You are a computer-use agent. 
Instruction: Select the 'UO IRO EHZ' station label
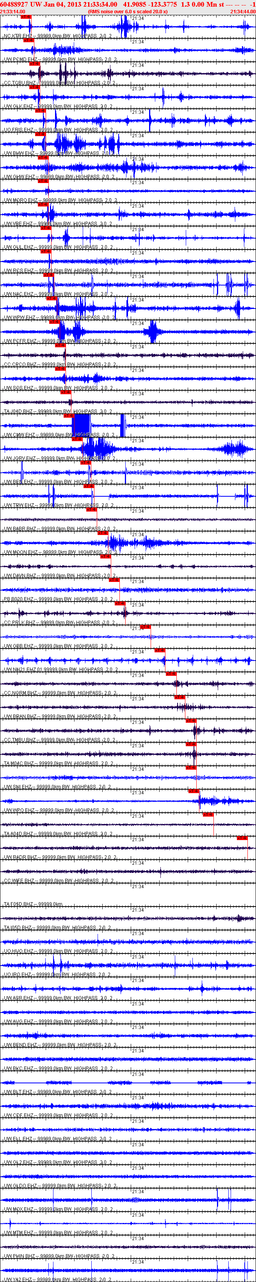(x=18, y=974)
